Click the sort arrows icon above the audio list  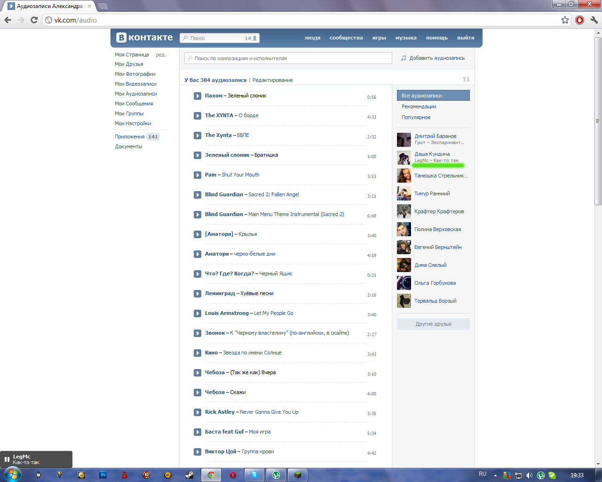click(x=466, y=80)
